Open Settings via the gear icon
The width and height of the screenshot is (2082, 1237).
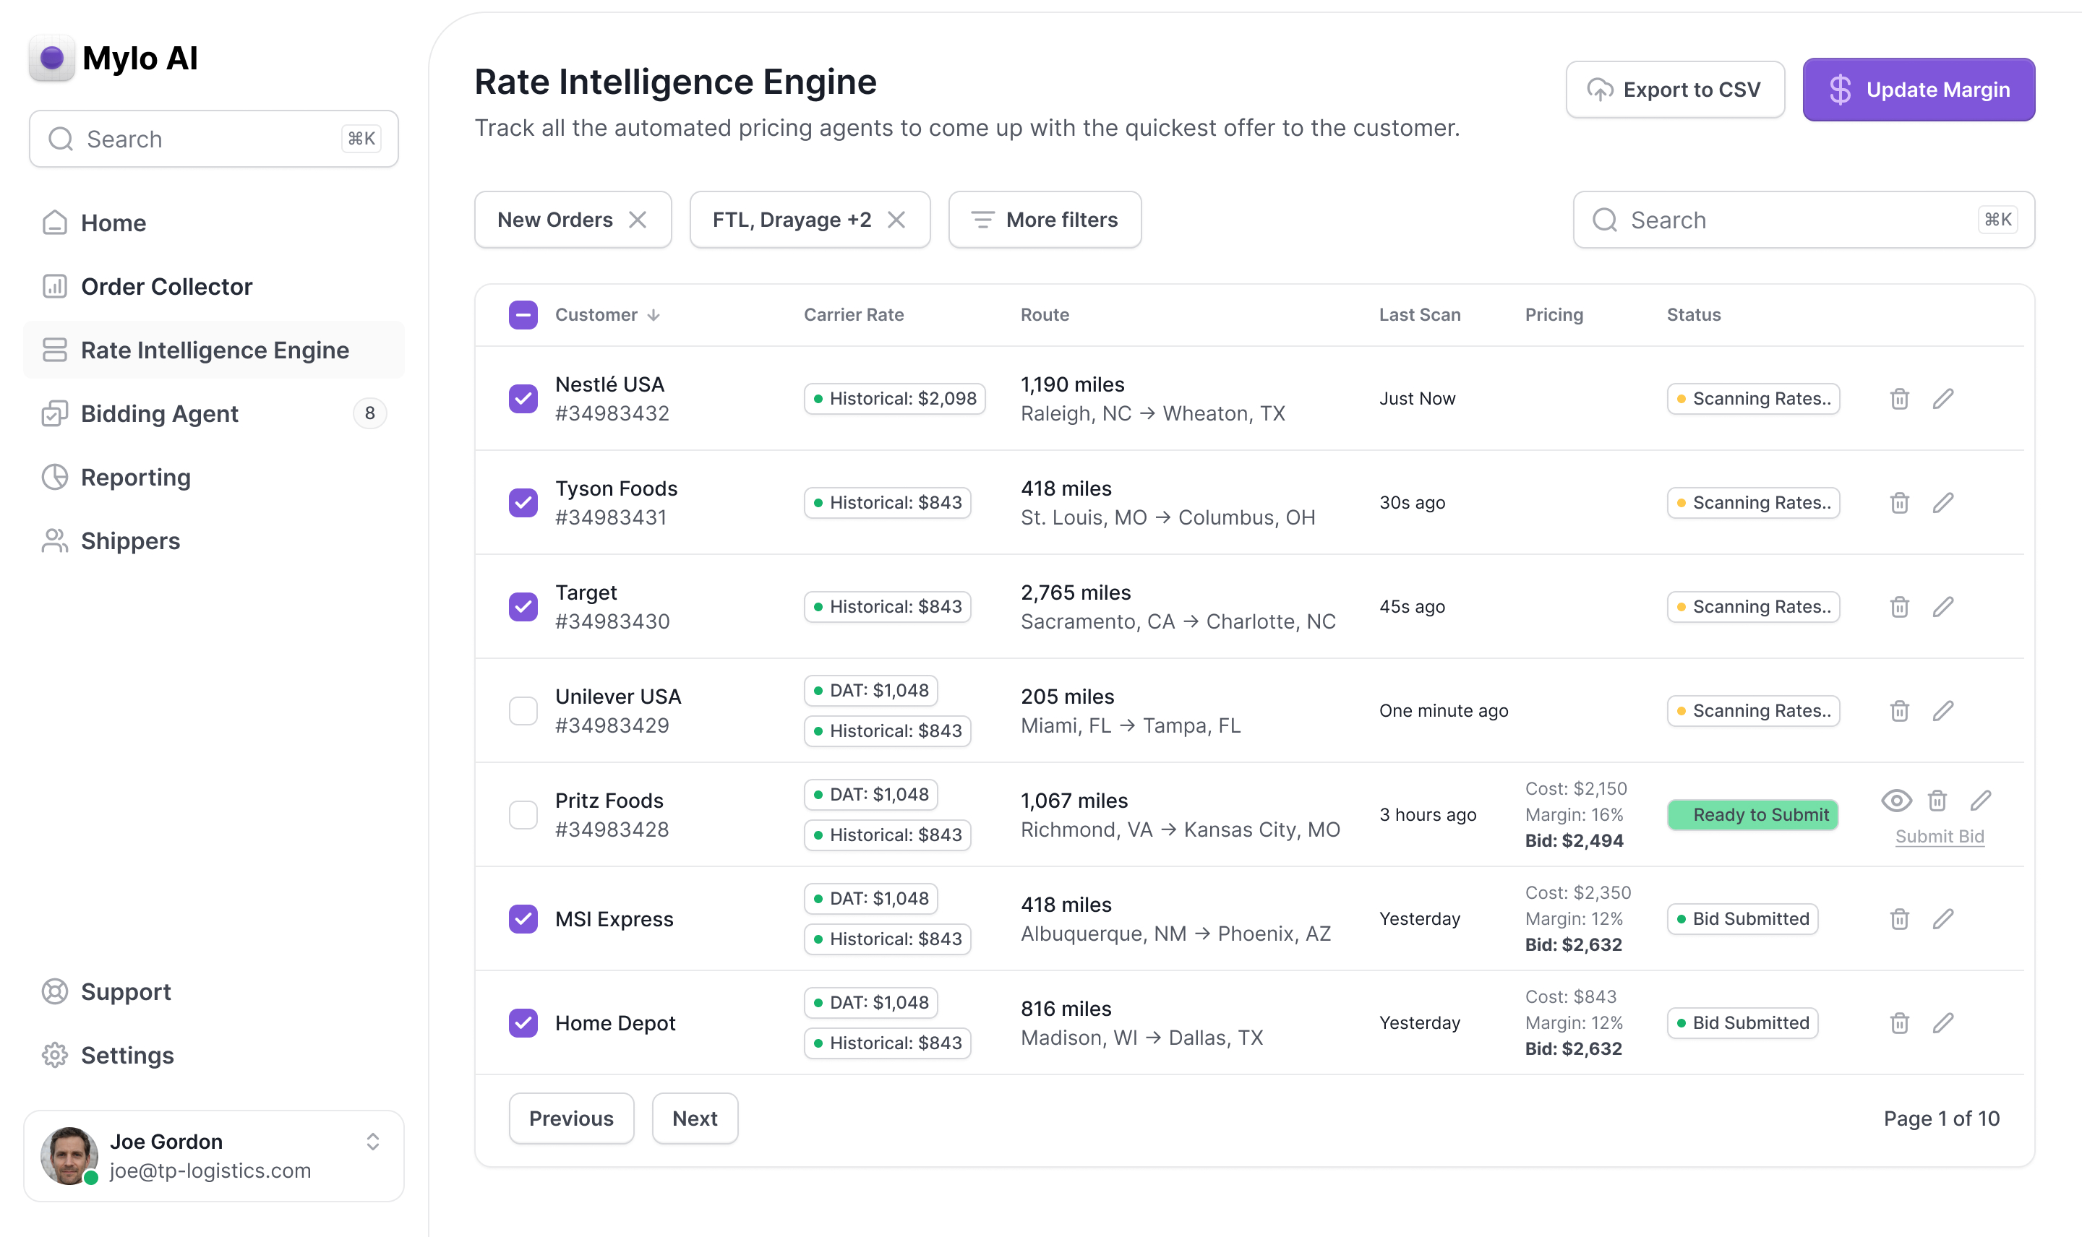pos(54,1056)
